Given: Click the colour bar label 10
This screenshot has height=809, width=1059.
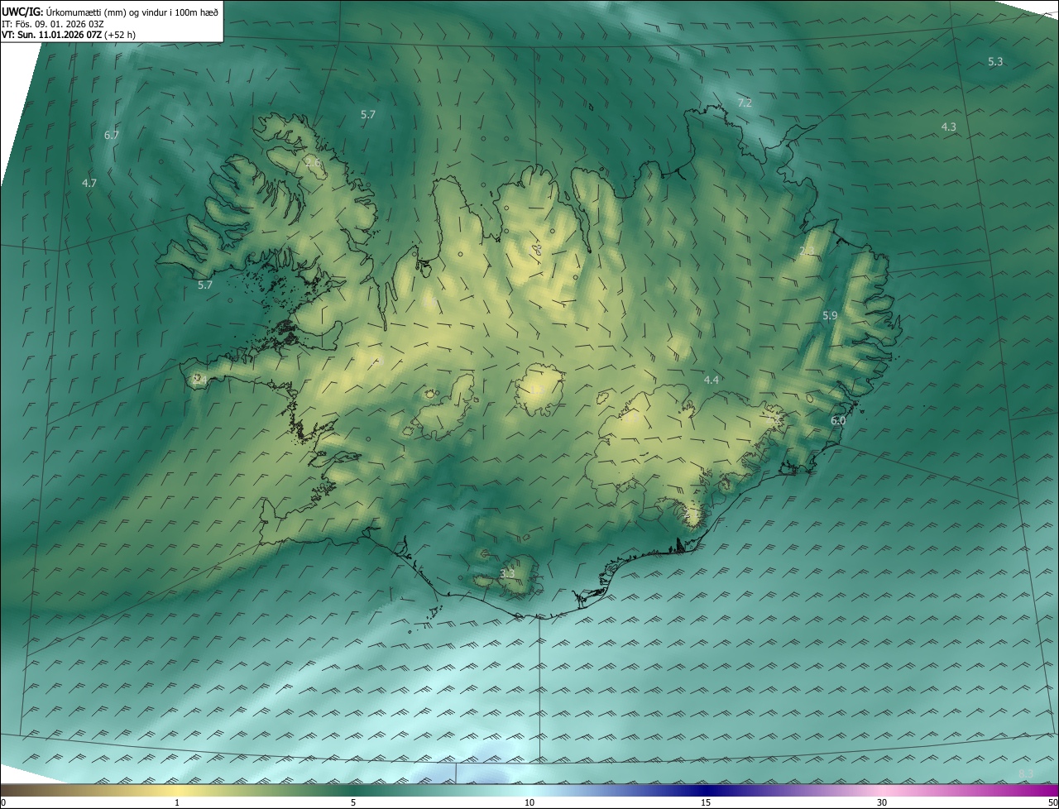Looking at the screenshot, I should (529, 802).
